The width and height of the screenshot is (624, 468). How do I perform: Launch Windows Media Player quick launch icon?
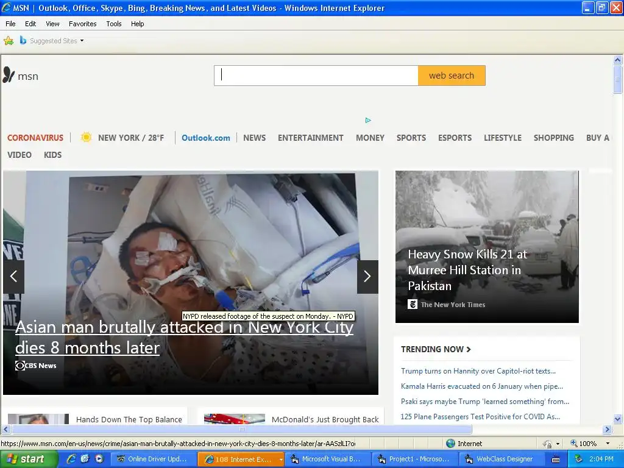point(99,459)
